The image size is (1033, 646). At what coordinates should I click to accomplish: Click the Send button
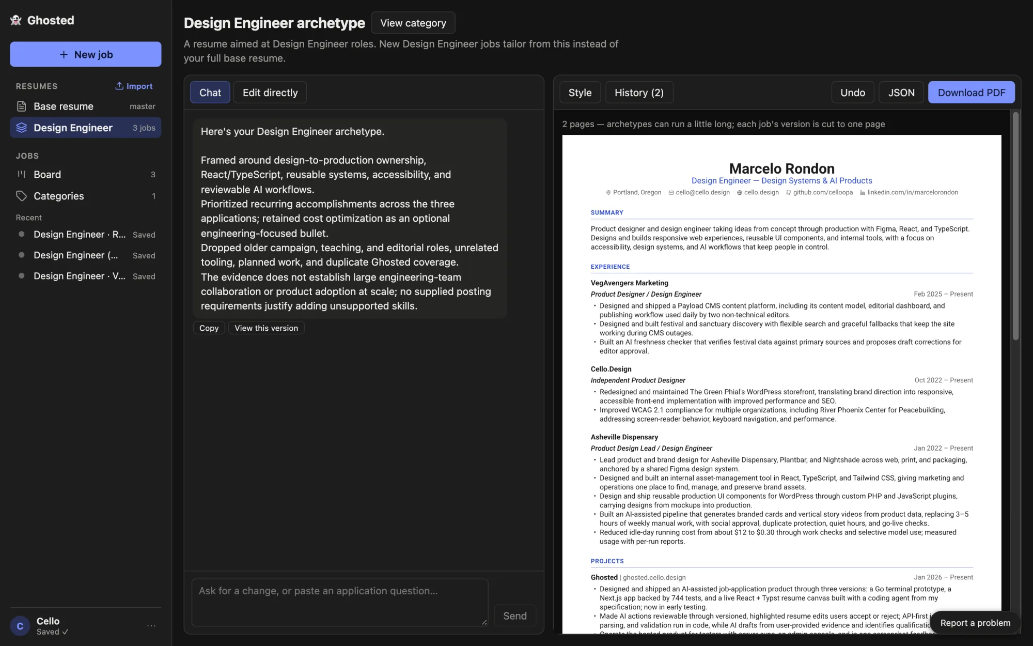[x=515, y=616]
